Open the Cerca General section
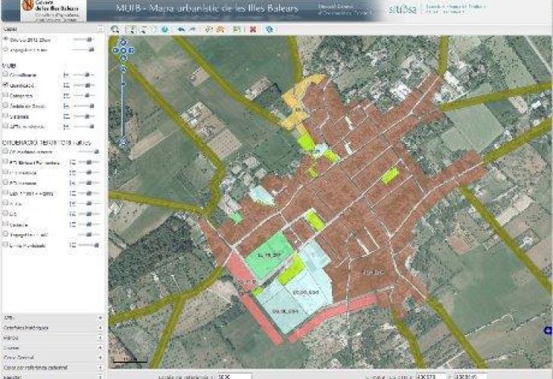 click(x=100, y=357)
